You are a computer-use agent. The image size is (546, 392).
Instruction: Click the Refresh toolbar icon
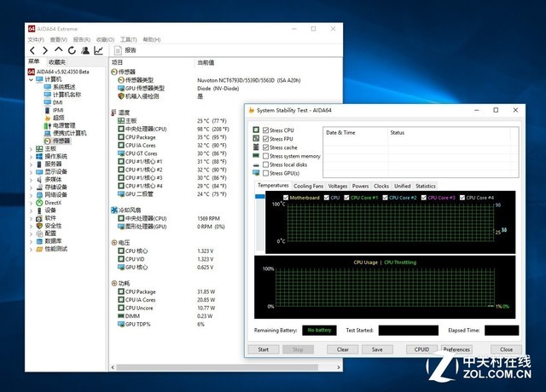72,50
